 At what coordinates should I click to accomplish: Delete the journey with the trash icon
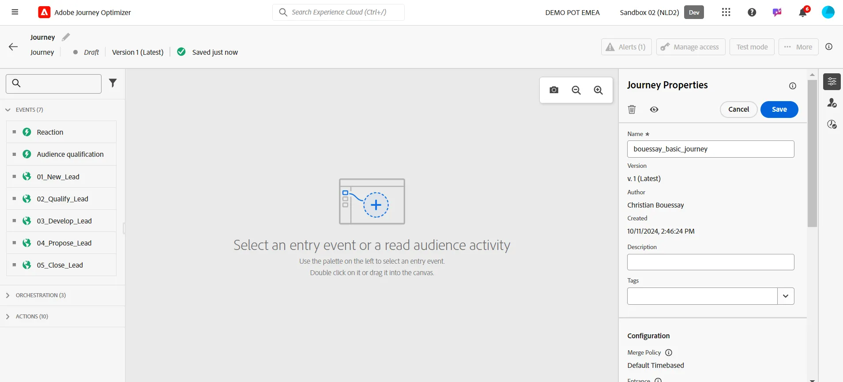(x=632, y=110)
